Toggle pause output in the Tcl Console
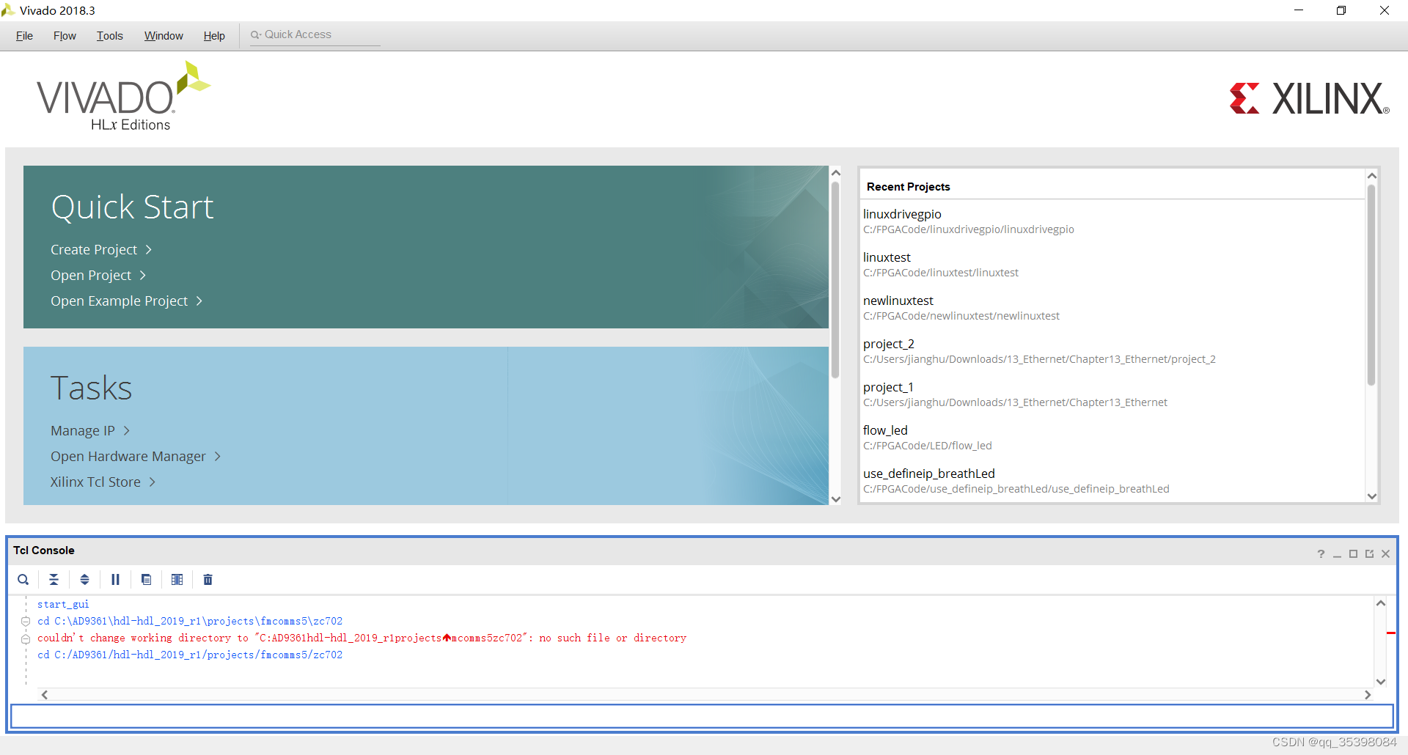1408x755 pixels. pos(115,580)
